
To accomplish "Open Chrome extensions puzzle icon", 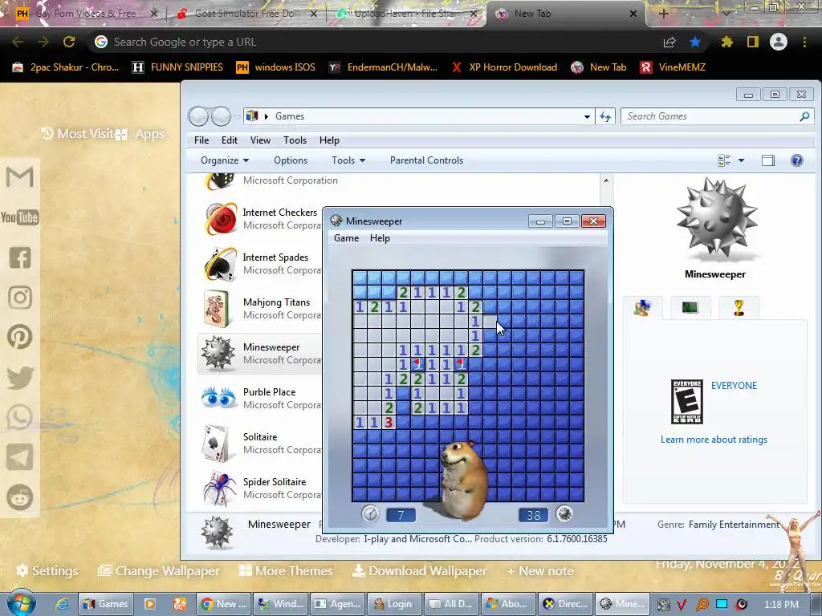I will pos(726,42).
